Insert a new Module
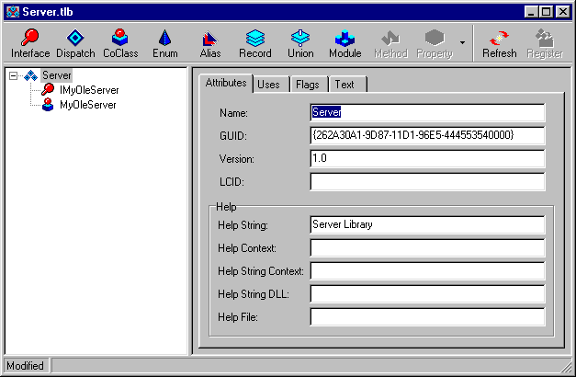Viewport: 576px width, 377px height. (x=345, y=43)
